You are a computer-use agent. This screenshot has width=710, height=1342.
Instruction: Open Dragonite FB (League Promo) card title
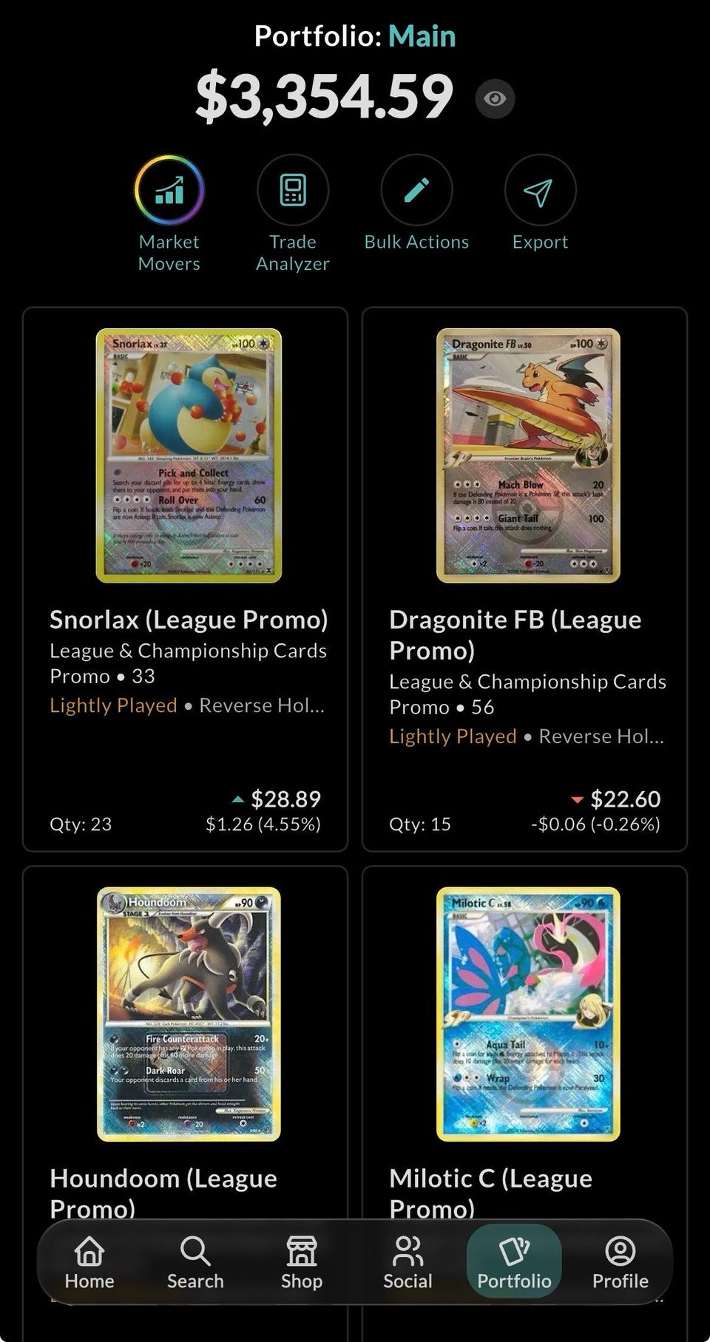coord(515,635)
